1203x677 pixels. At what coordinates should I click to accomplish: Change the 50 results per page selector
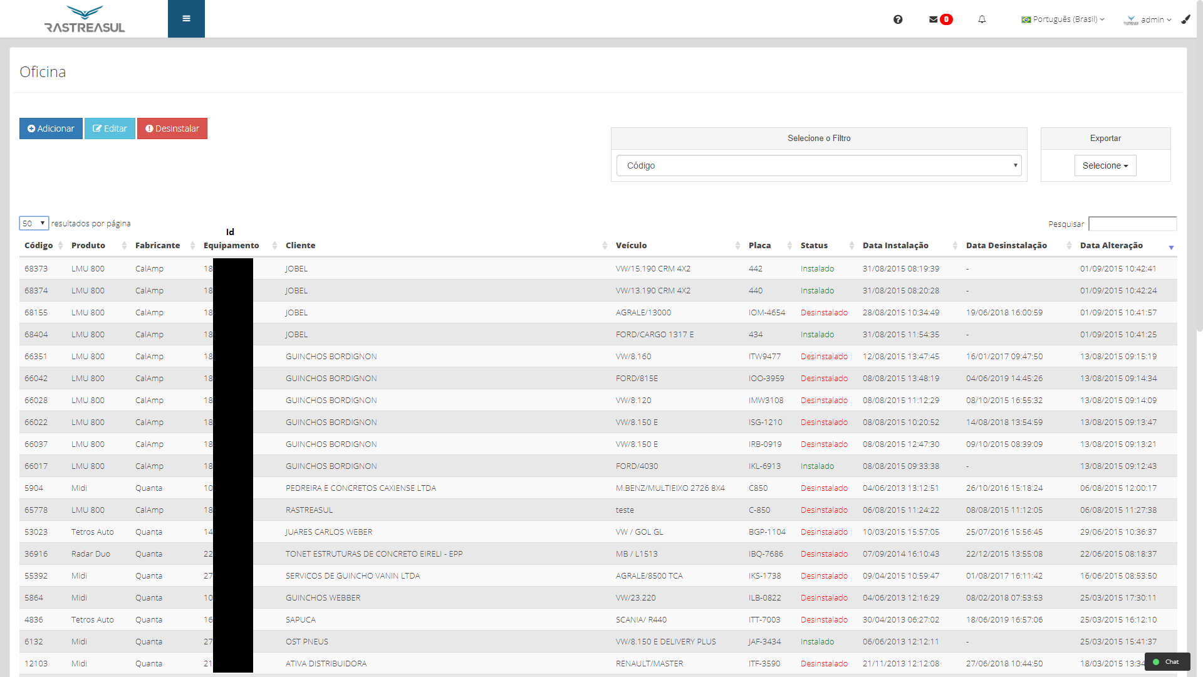click(x=34, y=223)
